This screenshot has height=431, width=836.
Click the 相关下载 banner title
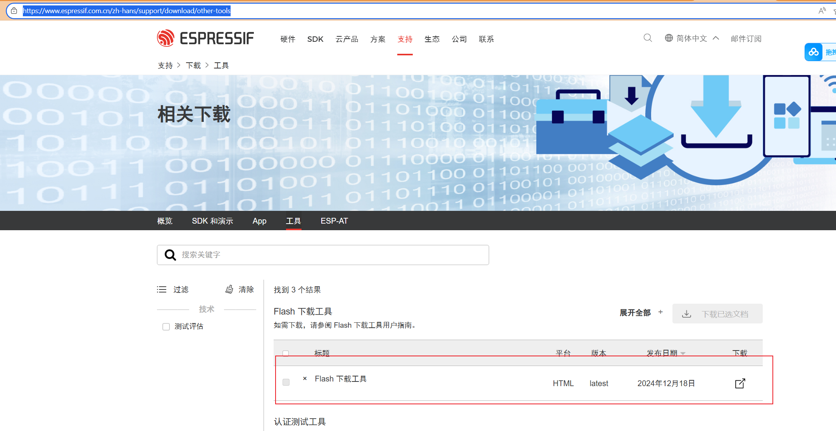(x=194, y=115)
